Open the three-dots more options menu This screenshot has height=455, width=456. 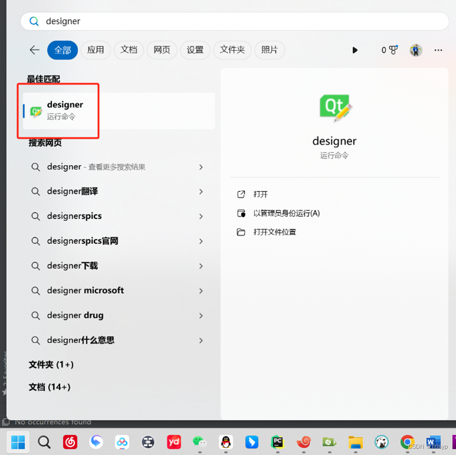pyautogui.click(x=438, y=50)
